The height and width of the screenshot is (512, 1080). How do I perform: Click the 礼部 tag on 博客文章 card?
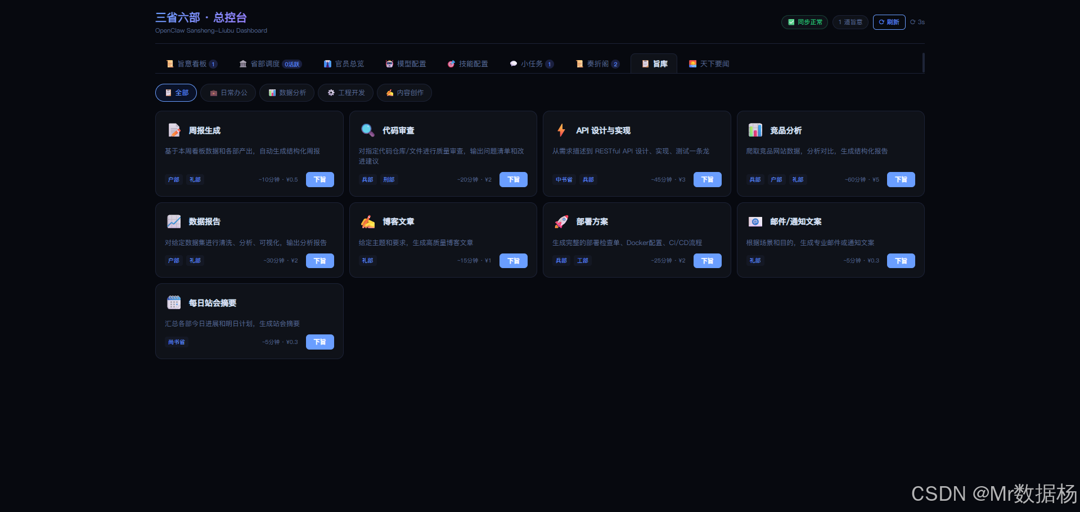coord(367,261)
